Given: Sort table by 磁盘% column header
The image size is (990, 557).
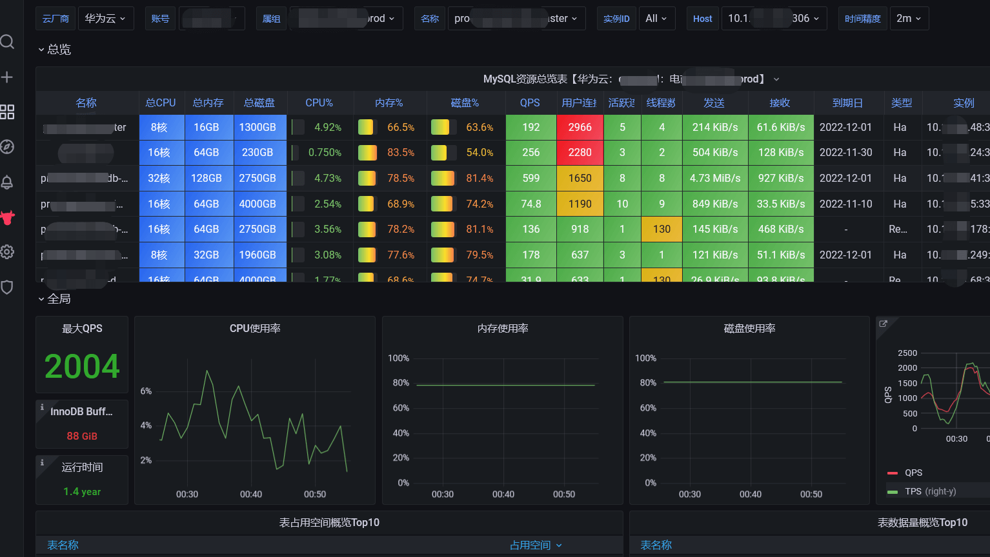Looking at the screenshot, I should pyautogui.click(x=465, y=103).
